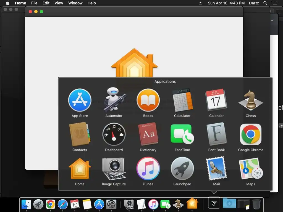This screenshot has height=212, width=283.
Task: Open Font Book from the Applications stack
Action: [216, 134]
